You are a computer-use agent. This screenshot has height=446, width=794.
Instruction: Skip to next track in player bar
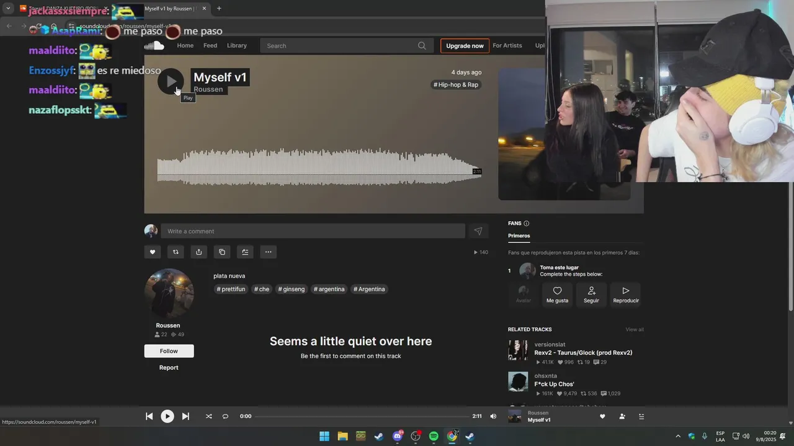(185, 416)
